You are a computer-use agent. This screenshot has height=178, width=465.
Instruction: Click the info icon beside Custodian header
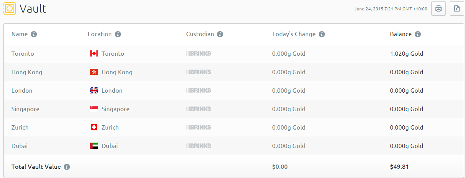[220, 34]
